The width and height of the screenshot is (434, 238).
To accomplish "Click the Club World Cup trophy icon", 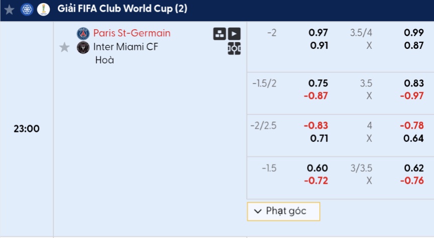I will (x=43, y=10).
